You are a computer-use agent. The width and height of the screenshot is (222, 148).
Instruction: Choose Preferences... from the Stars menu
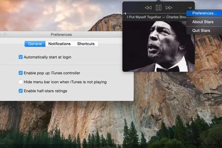pos(204,13)
